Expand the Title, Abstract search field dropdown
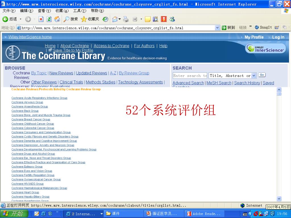This screenshot has width=291, height=218. 254,76
